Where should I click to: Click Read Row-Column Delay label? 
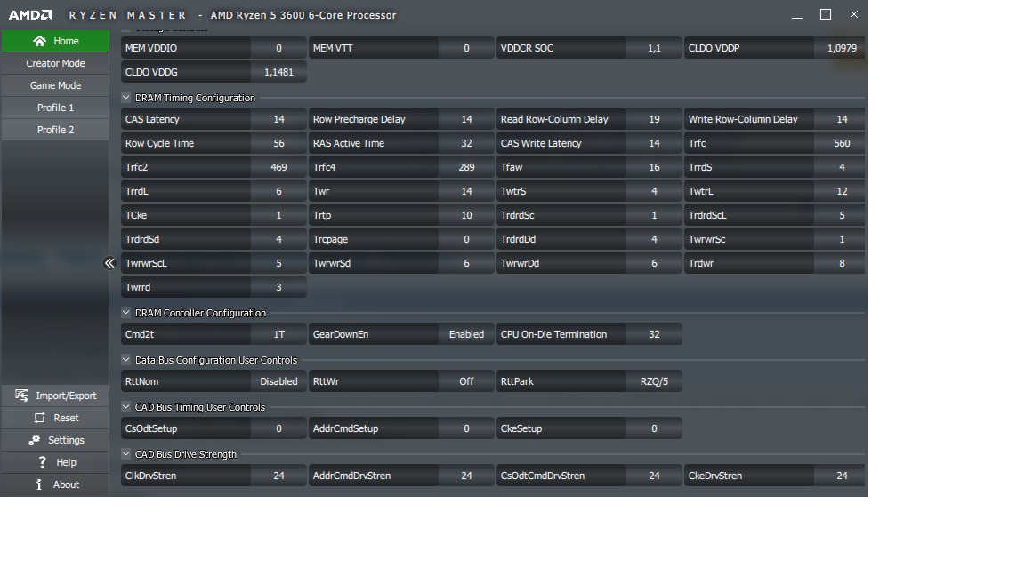tap(554, 119)
